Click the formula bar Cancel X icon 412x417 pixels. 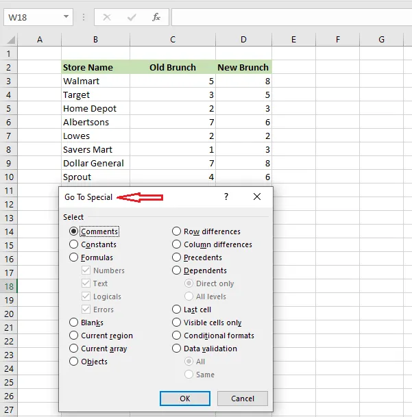point(107,17)
